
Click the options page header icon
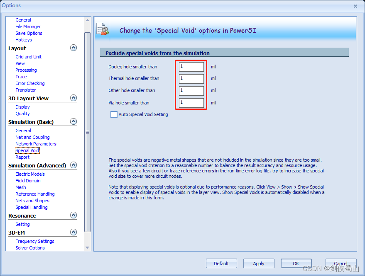pyautogui.click(x=103, y=29)
